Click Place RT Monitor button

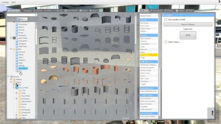coord(188,24)
